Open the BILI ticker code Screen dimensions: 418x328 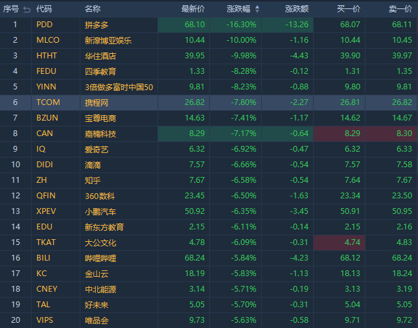[45, 258]
